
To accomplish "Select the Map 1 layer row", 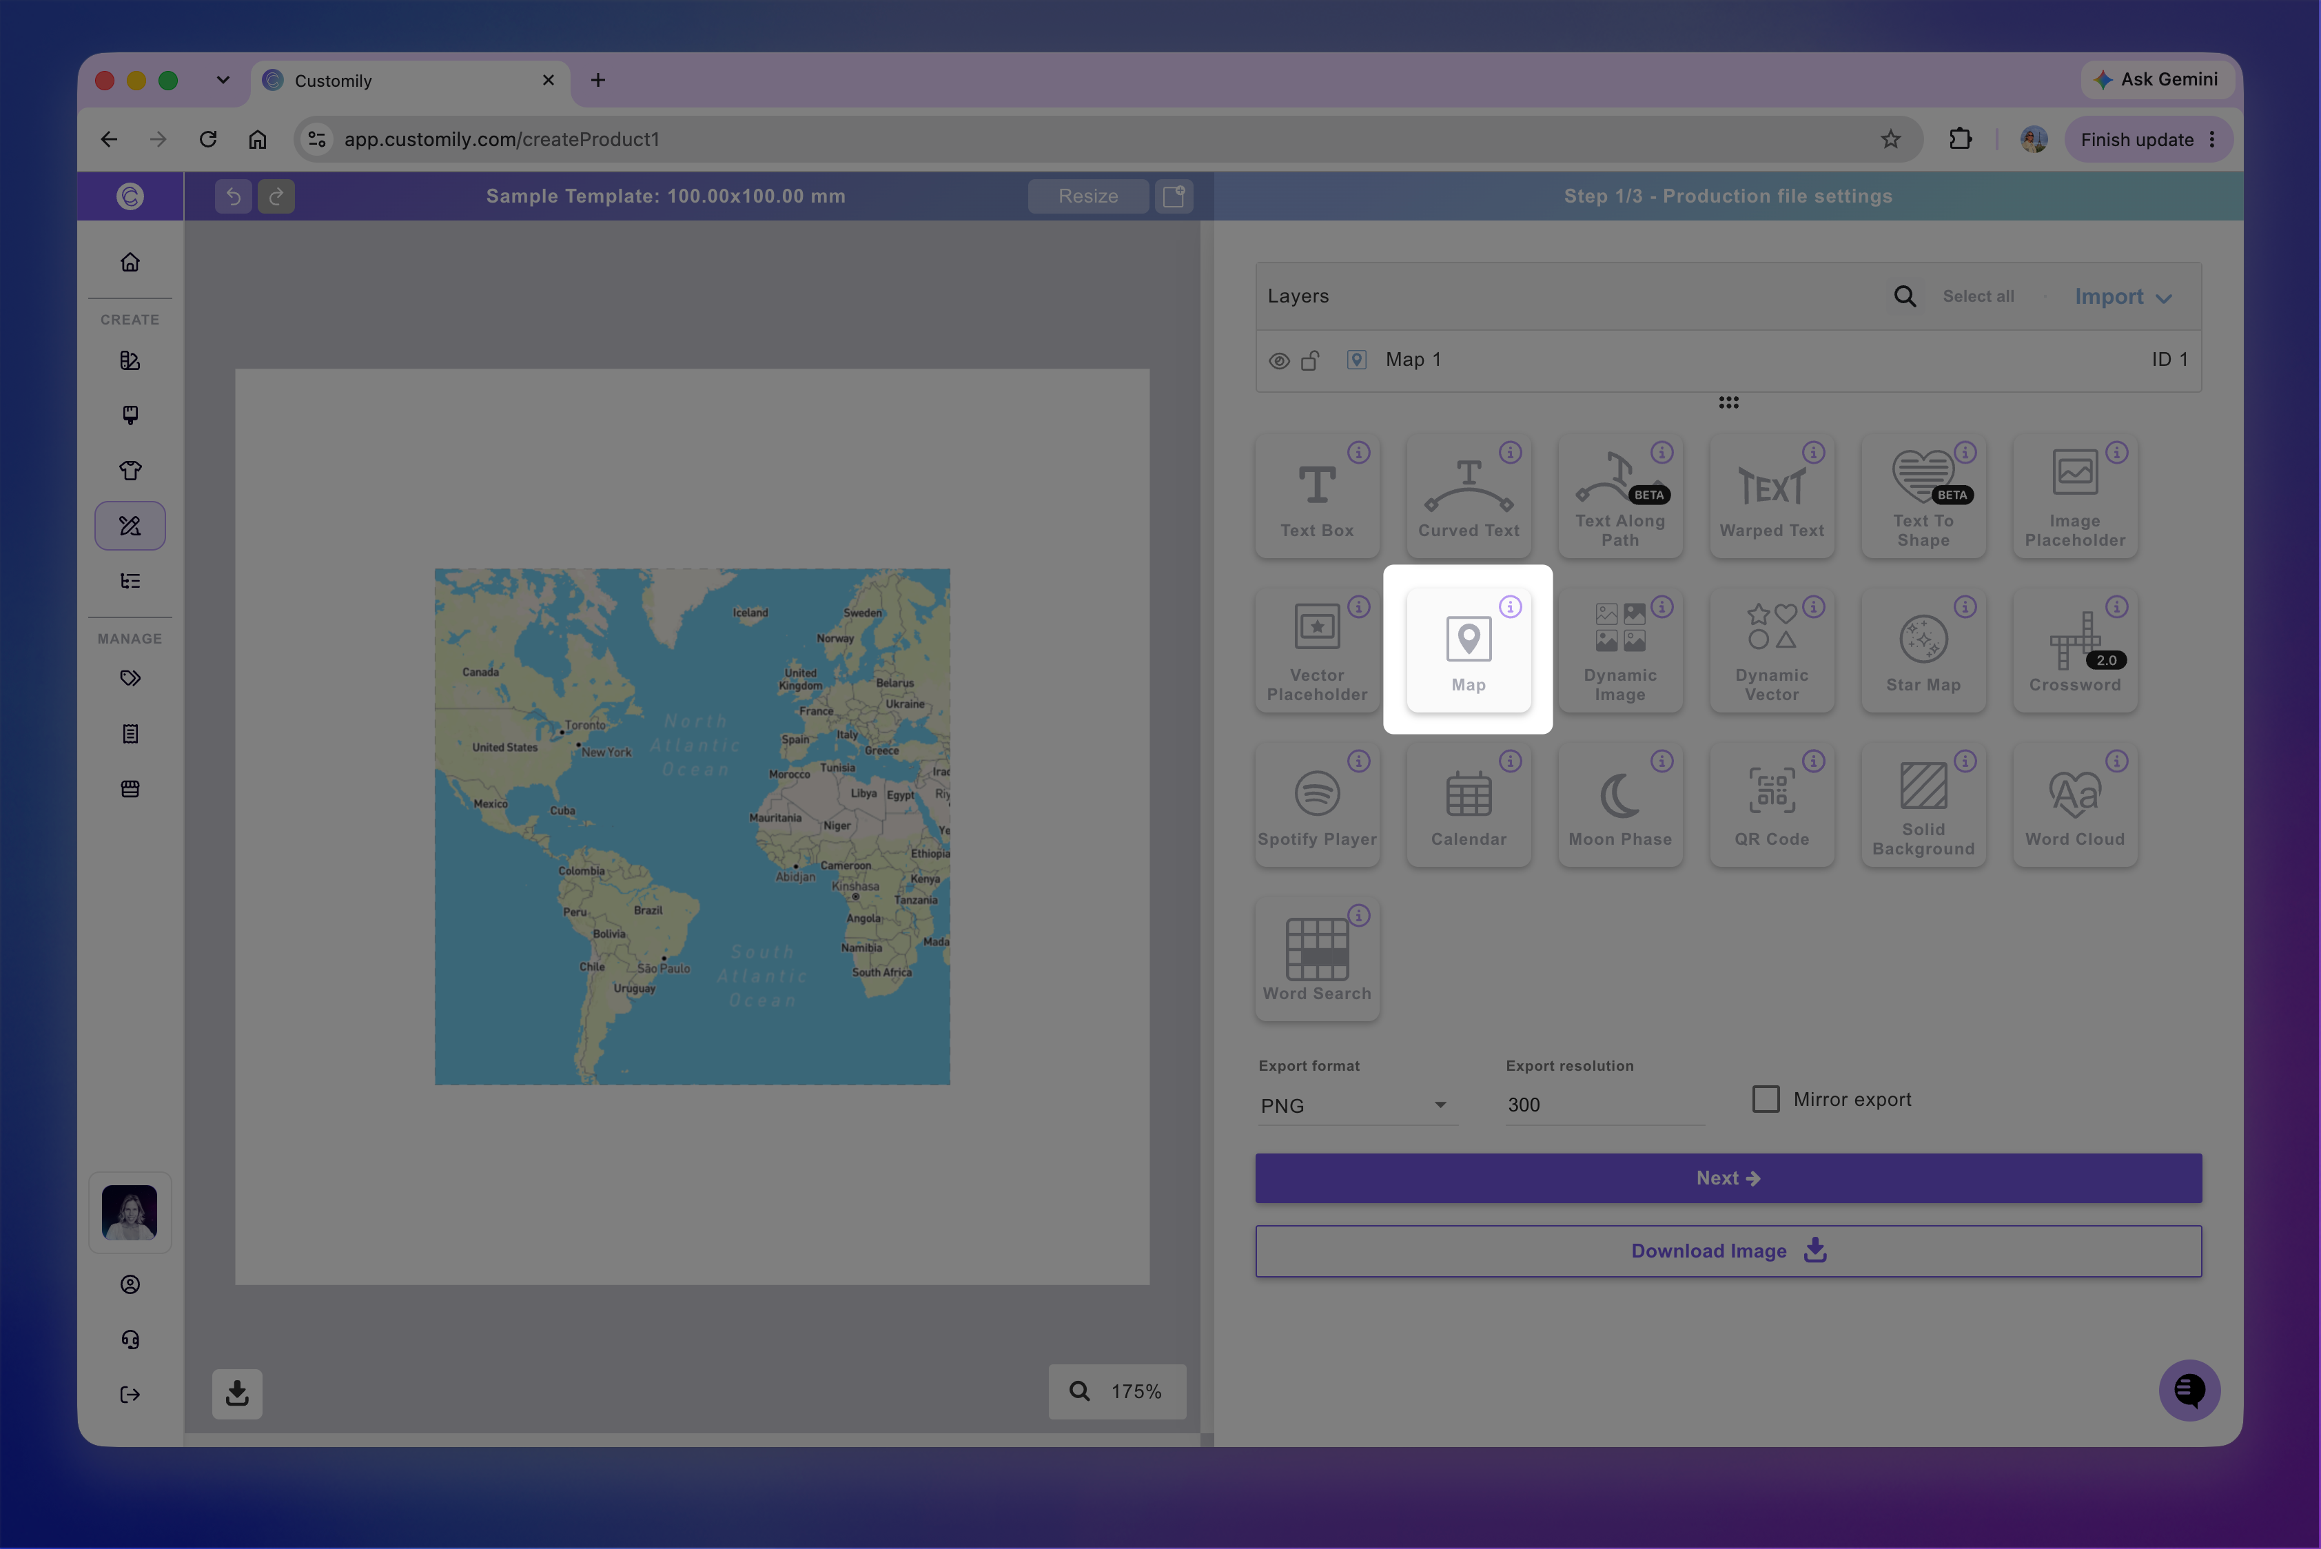I will tap(1728, 360).
